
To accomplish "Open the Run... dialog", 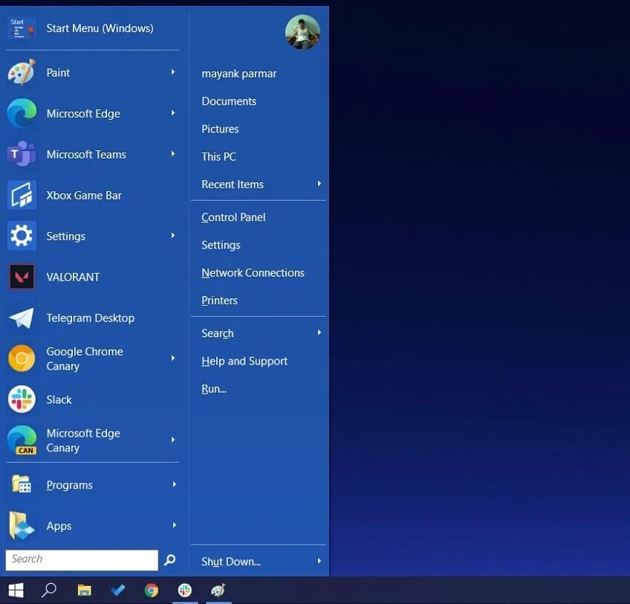I will (214, 389).
